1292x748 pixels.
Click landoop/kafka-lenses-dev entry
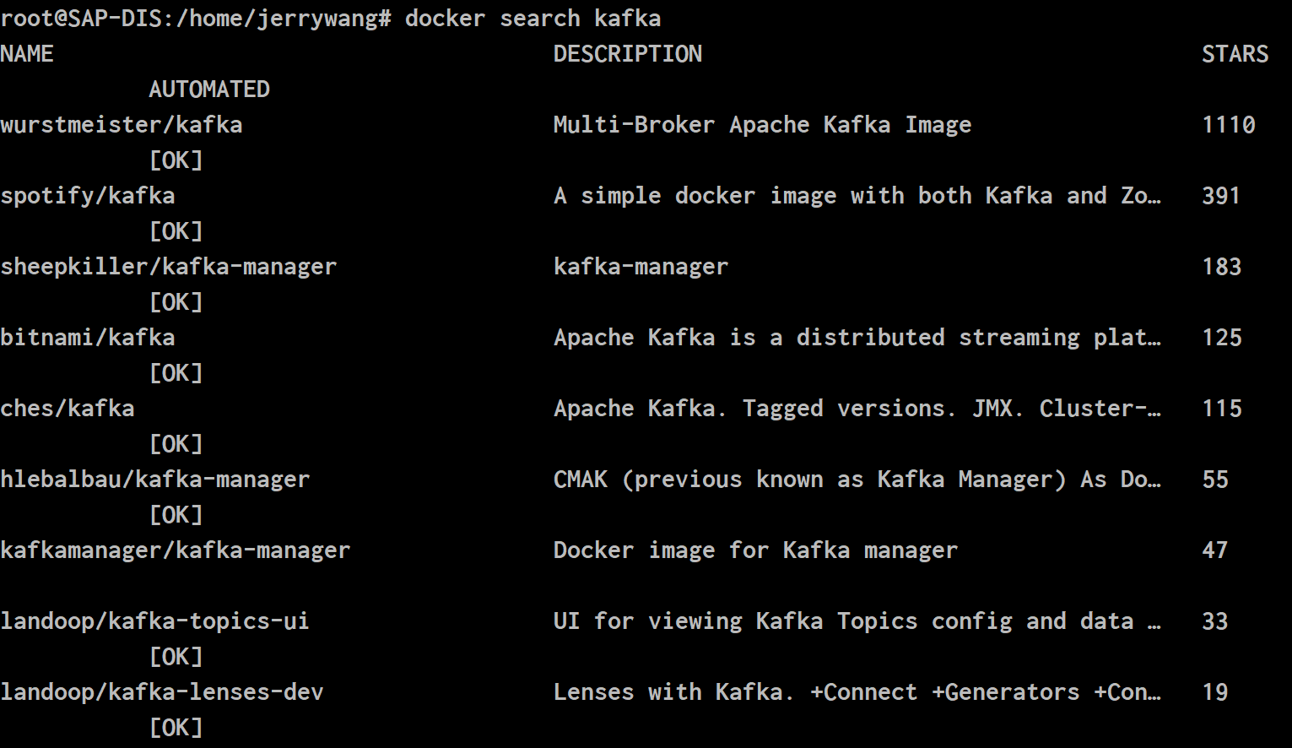pos(162,692)
